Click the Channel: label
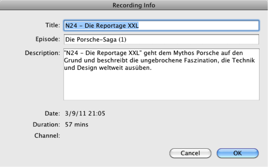This screenshot has height=167, width=268. pos(47,136)
